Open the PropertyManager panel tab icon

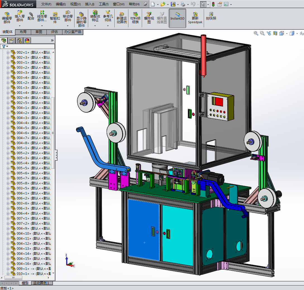click(x=11, y=41)
